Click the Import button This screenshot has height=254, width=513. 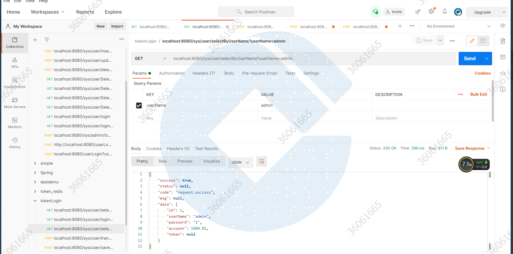coord(117,26)
